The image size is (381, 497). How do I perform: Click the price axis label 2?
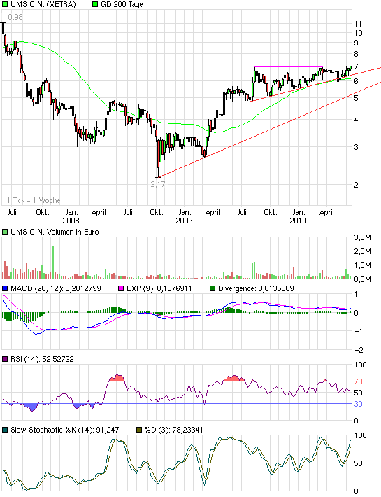pyautogui.click(x=356, y=185)
